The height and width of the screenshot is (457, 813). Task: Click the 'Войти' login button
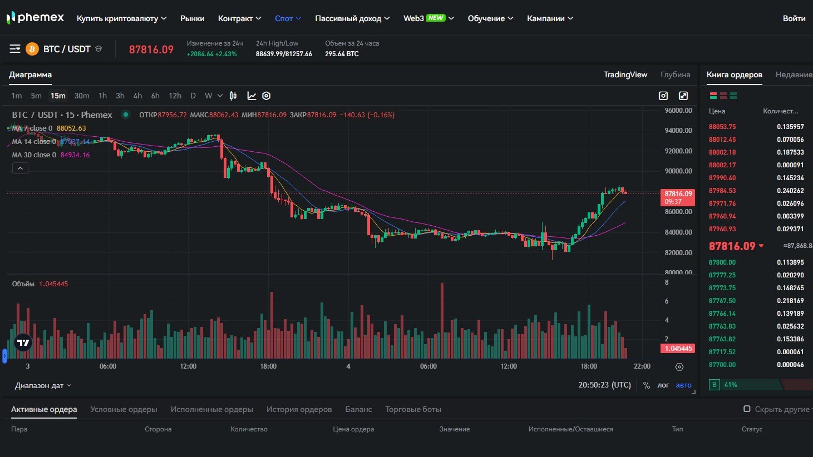pos(794,18)
